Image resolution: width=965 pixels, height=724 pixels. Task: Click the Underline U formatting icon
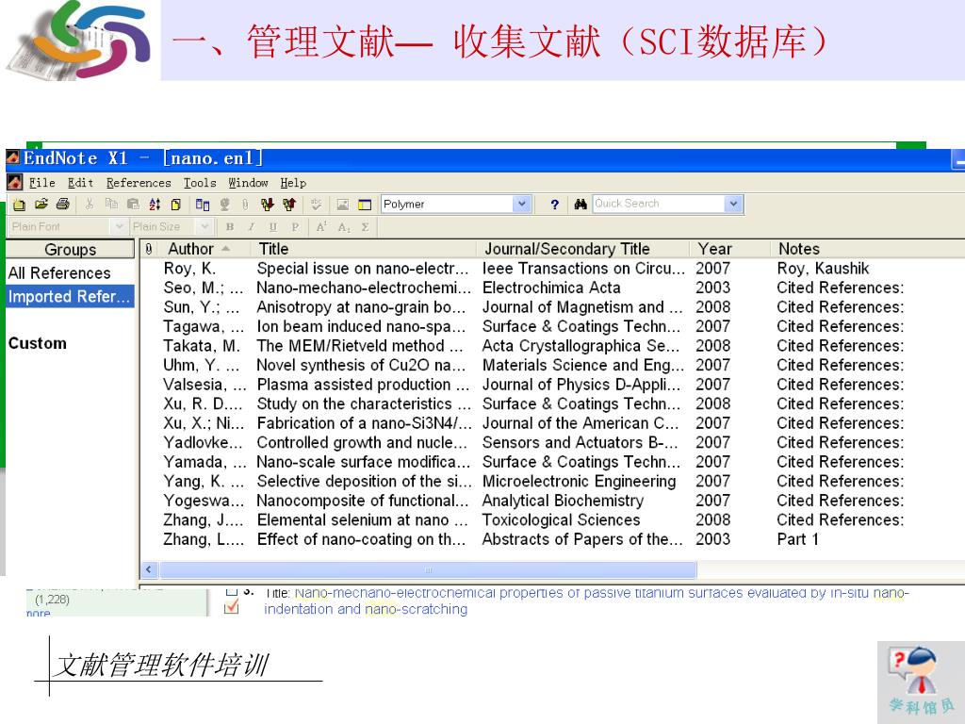(272, 227)
